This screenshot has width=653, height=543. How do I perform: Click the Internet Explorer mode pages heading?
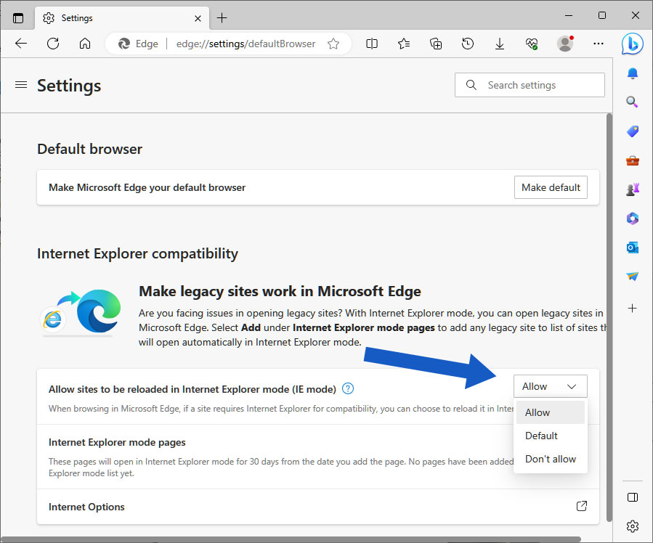pyautogui.click(x=117, y=442)
